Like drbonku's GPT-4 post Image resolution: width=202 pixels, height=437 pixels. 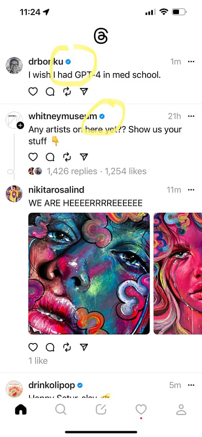tap(33, 92)
